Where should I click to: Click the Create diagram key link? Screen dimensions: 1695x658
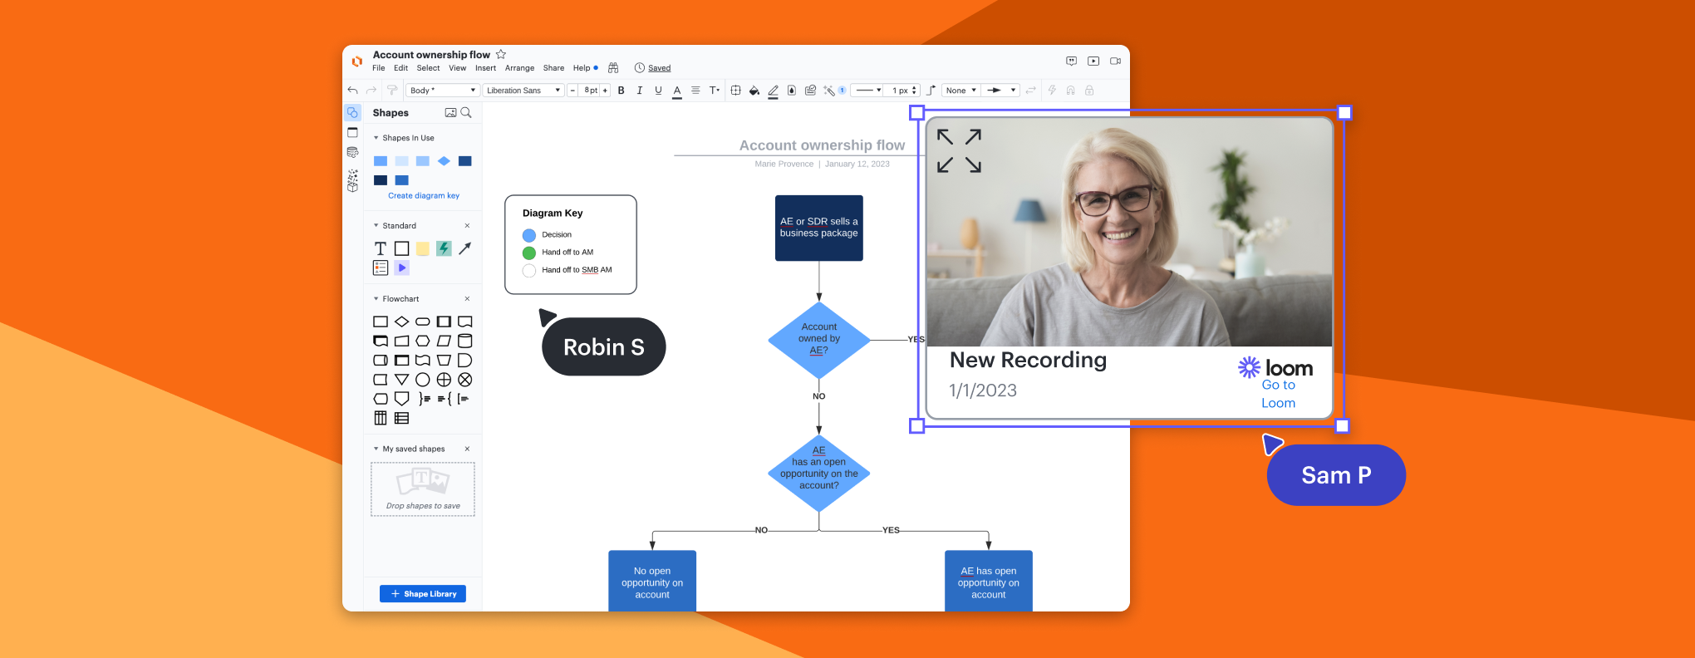424,196
